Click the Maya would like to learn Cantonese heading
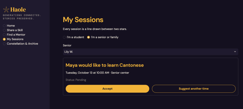243x109 pixels. pyautogui.click(x=105, y=65)
